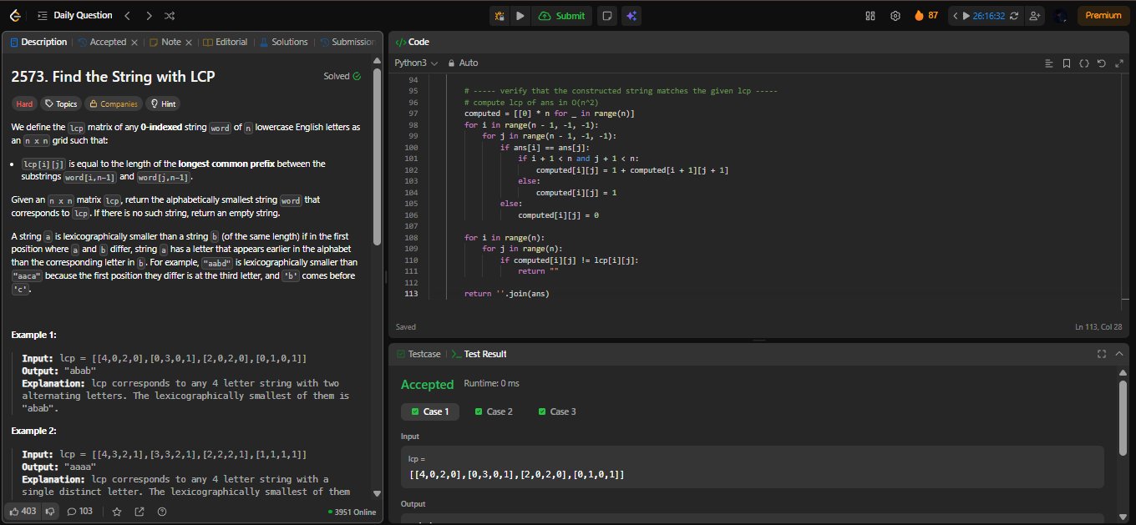Click the bookmark icon in code editor

[1066, 63]
